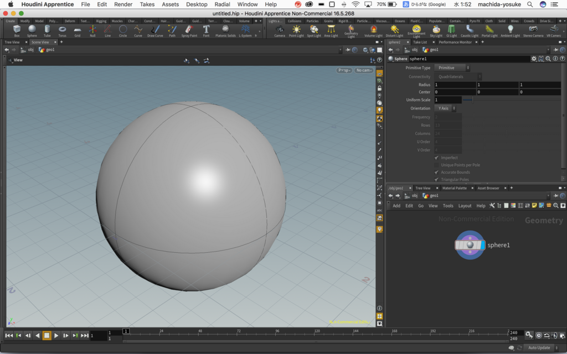Activate the Draw Curve tool

coord(155,31)
